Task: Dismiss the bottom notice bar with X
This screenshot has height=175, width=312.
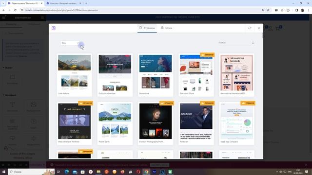Action: point(306,165)
